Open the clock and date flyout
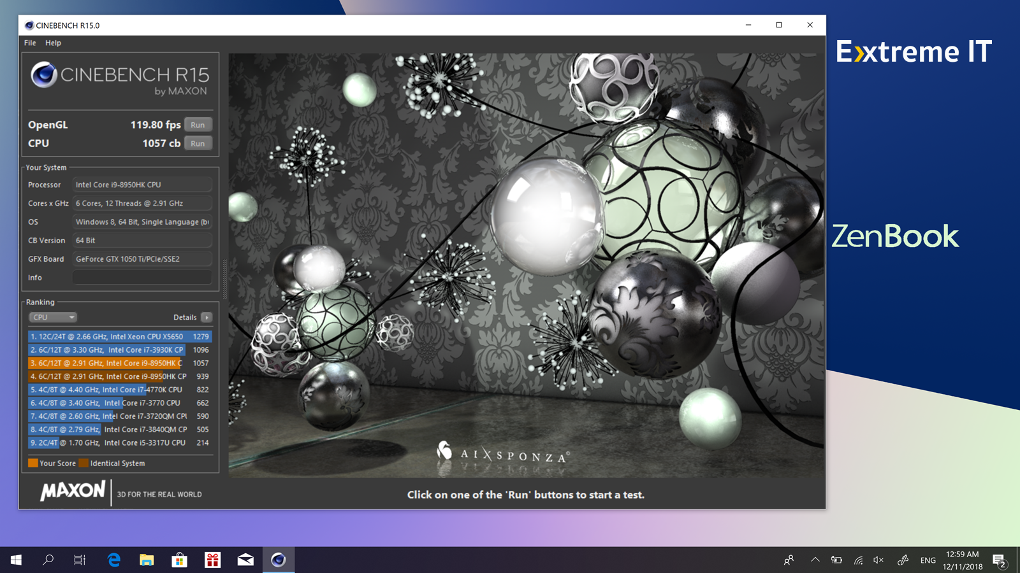 pyautogui.click(x=963, y=560)
